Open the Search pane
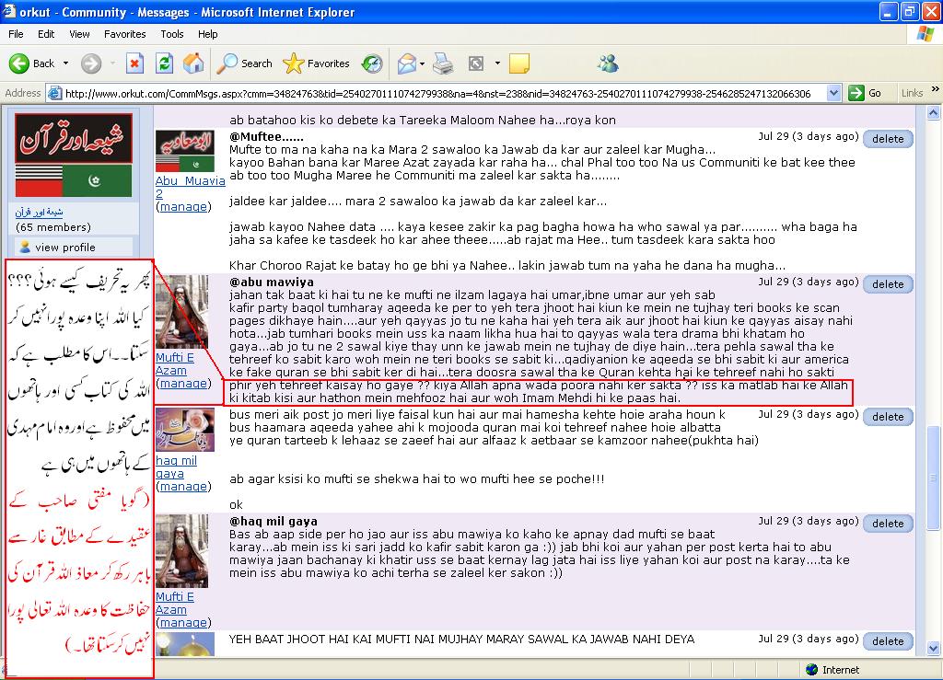 (x=245, y=63)
